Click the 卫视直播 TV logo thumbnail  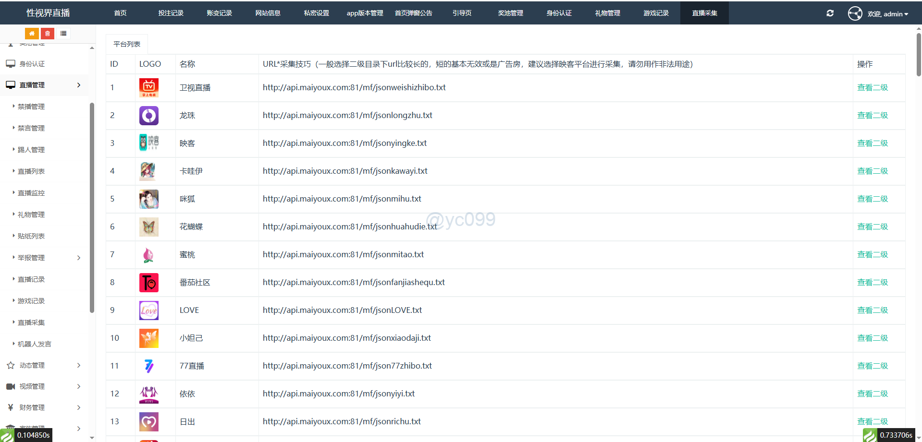[x=149, y=88]
